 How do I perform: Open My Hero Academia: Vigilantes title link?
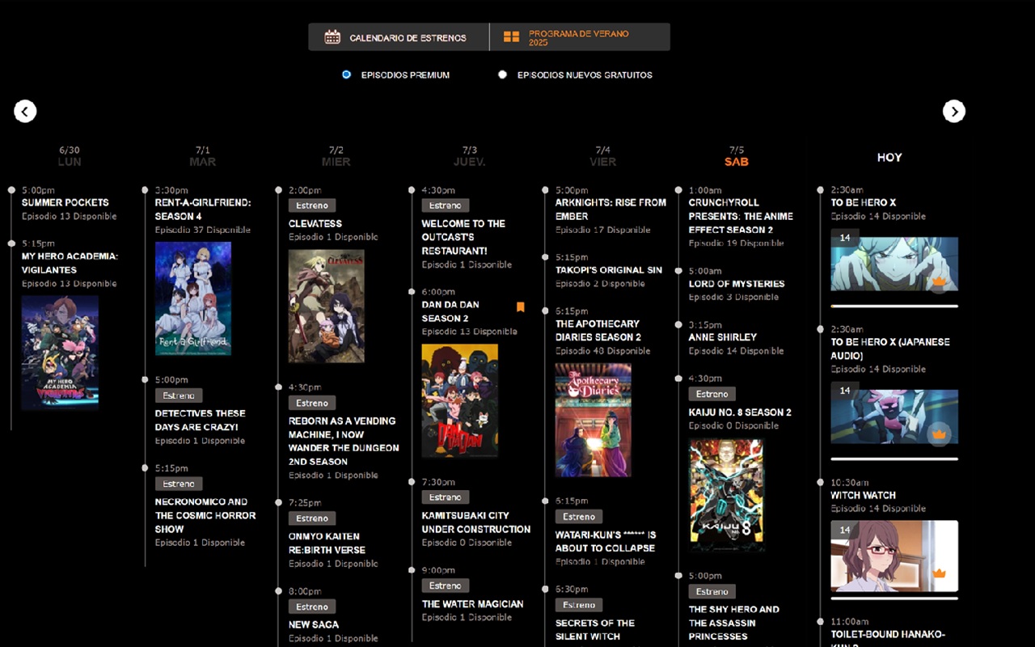pyautogui.click(x=70, y=263)
